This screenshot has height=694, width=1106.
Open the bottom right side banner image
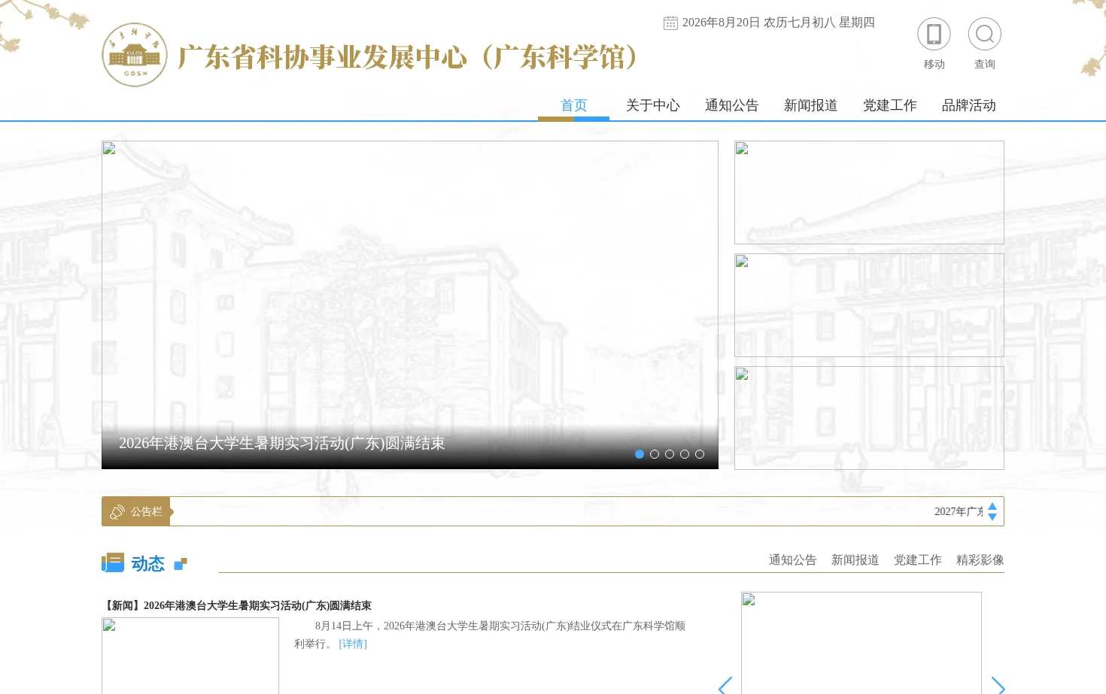pos(869,418)
